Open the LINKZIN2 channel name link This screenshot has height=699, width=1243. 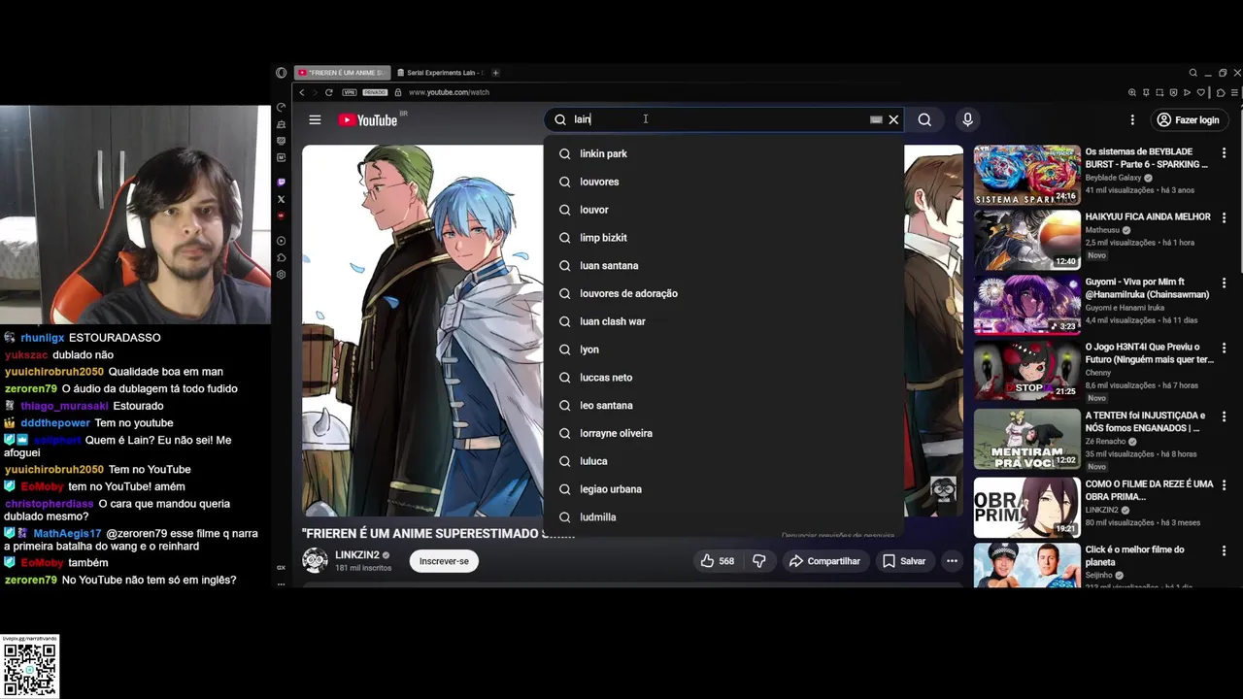(x=356, y=555)
